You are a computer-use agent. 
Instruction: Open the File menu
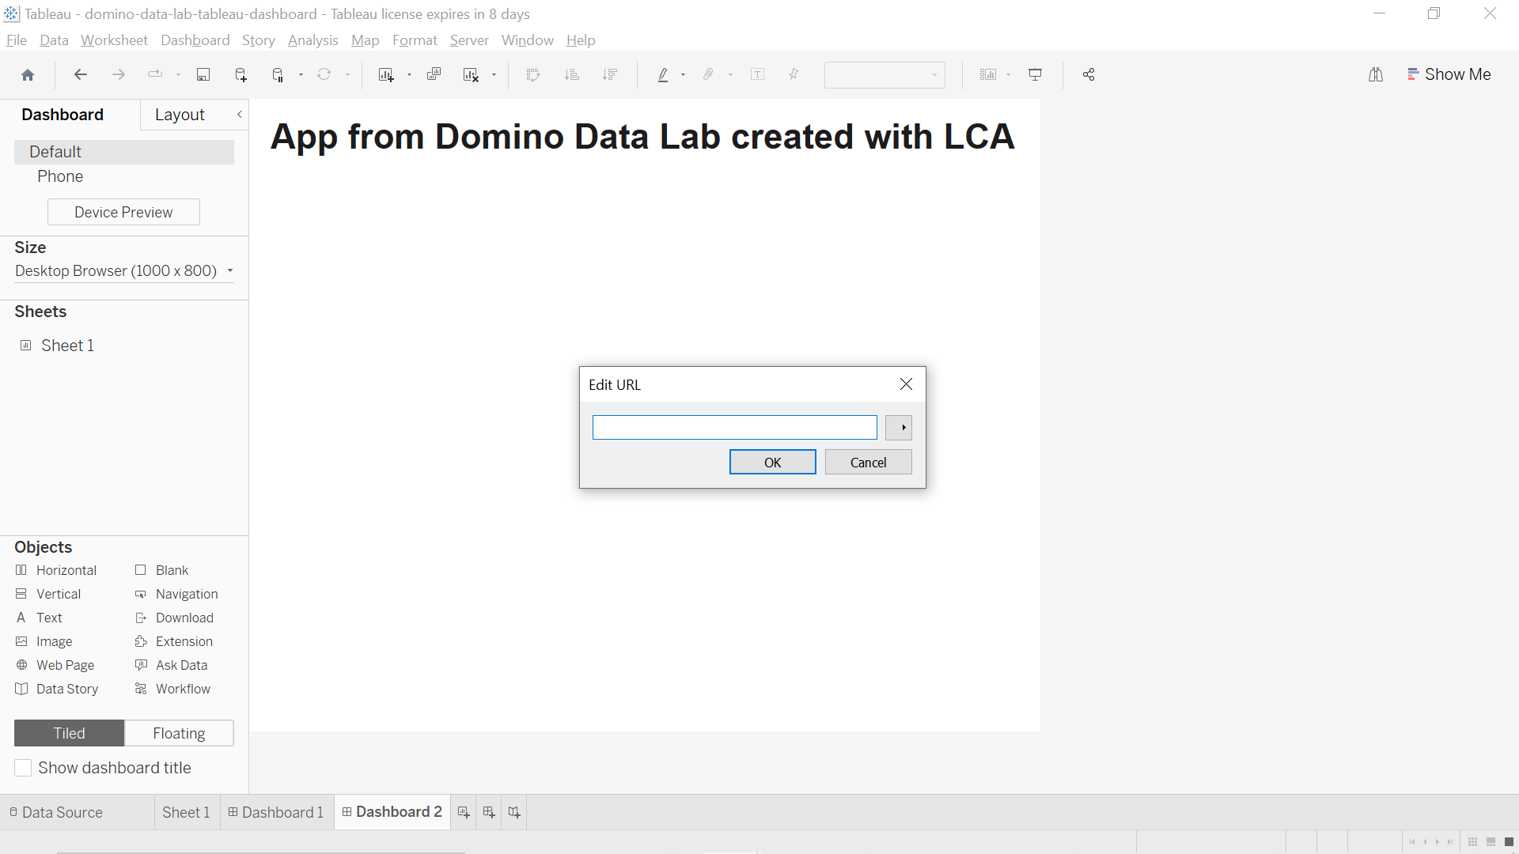pyautogui.click(x=17, y=40)
